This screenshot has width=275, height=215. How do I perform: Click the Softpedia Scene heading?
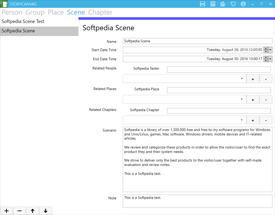[108, 28]
